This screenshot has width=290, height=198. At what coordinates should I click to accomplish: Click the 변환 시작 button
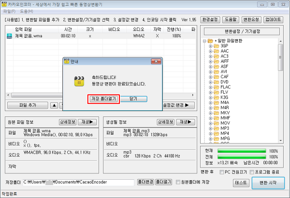coord(268,183)
